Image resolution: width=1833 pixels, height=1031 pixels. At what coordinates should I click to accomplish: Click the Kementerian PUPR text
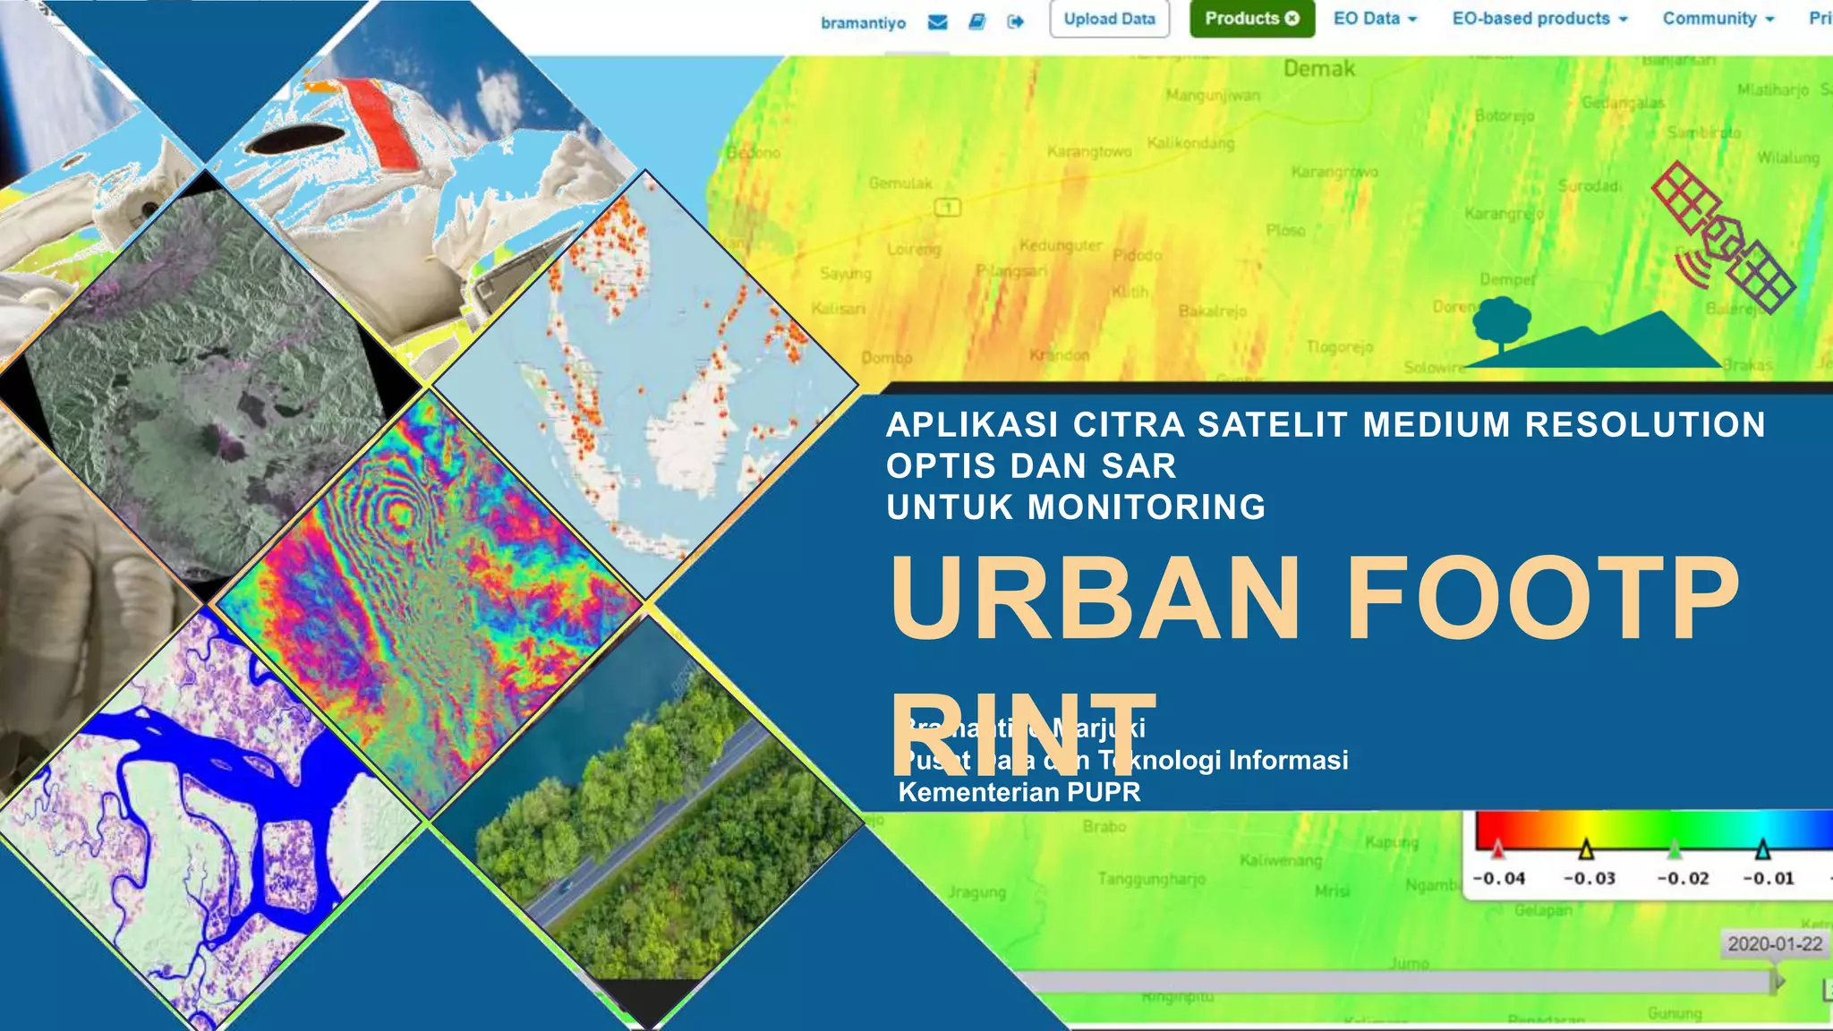[x=1019, y=792]
